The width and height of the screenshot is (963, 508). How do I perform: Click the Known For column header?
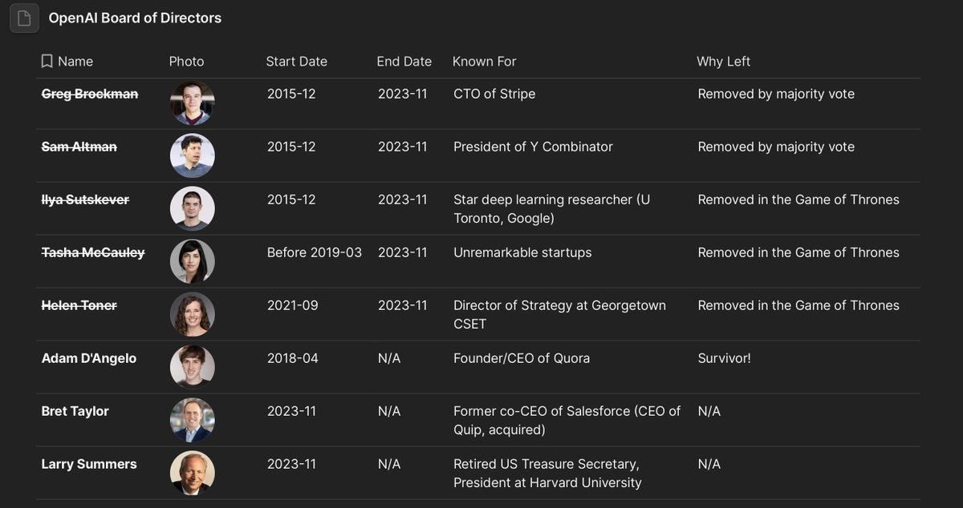484,62
